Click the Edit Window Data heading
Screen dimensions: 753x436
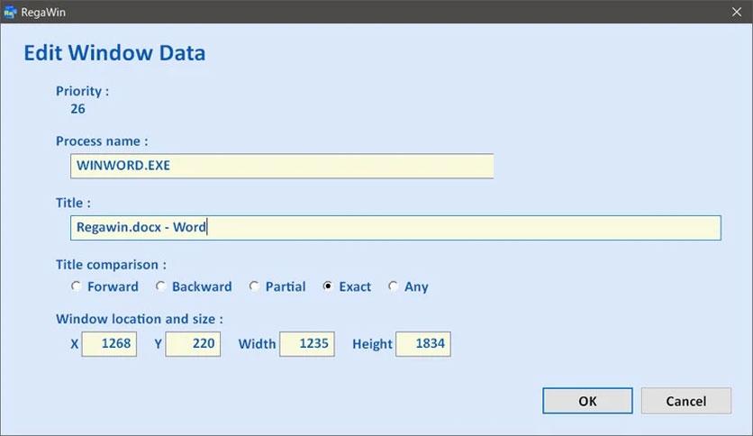click(114, 53)
